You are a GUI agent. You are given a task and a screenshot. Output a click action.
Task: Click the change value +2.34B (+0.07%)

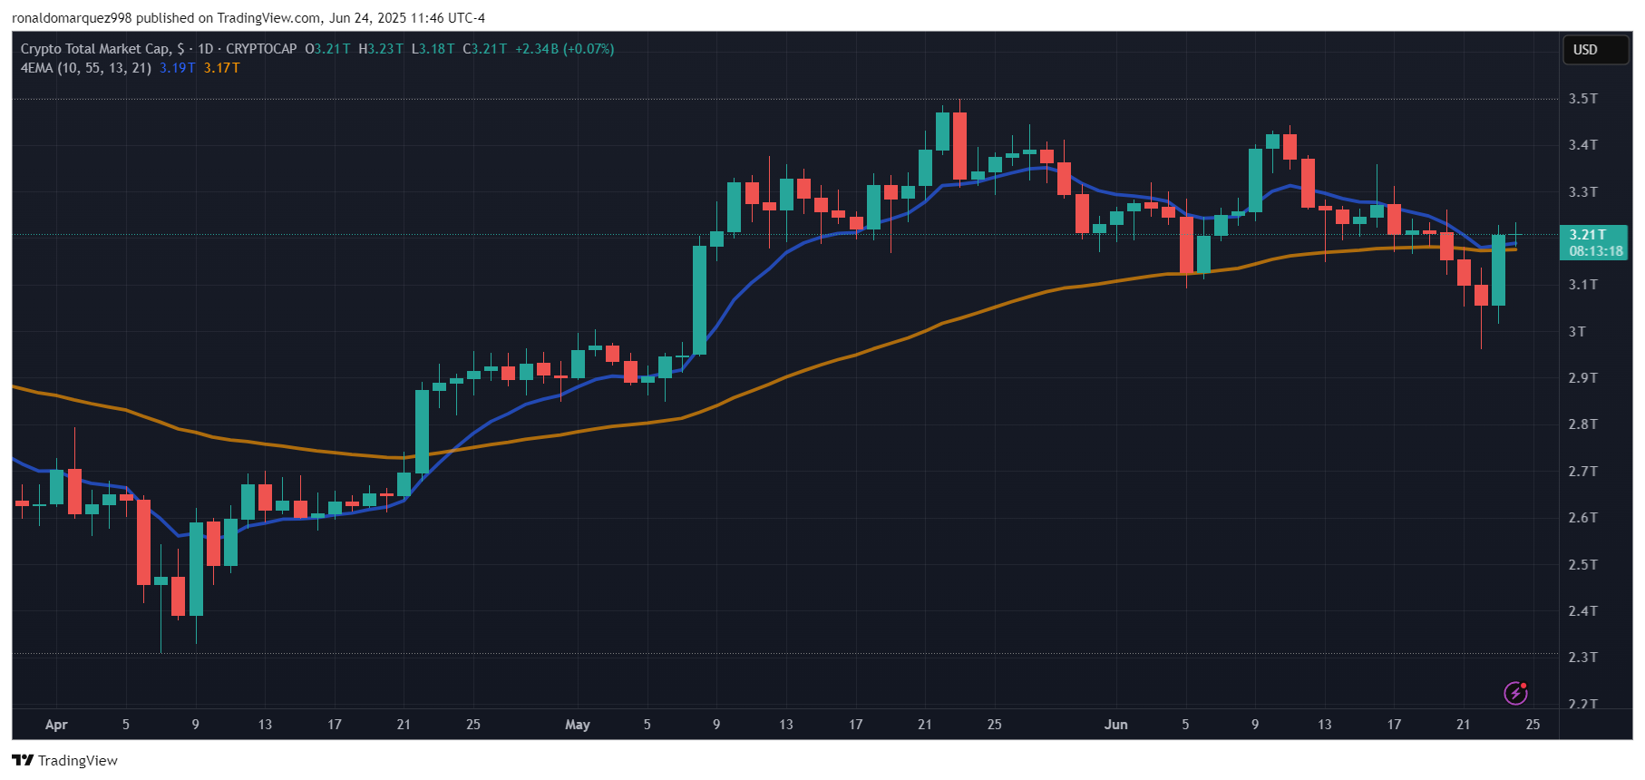click(565, 49)
